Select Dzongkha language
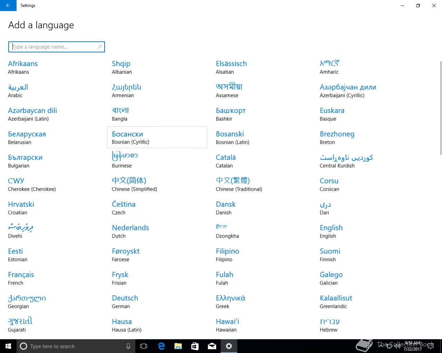 click(261, 231)
